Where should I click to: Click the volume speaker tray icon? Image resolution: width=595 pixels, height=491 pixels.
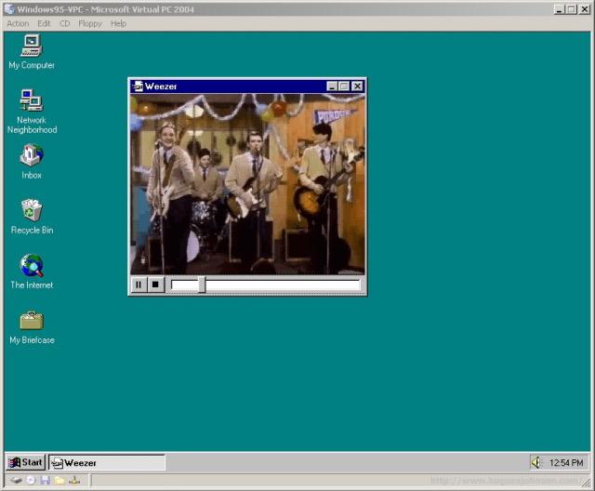pos(536,462)
